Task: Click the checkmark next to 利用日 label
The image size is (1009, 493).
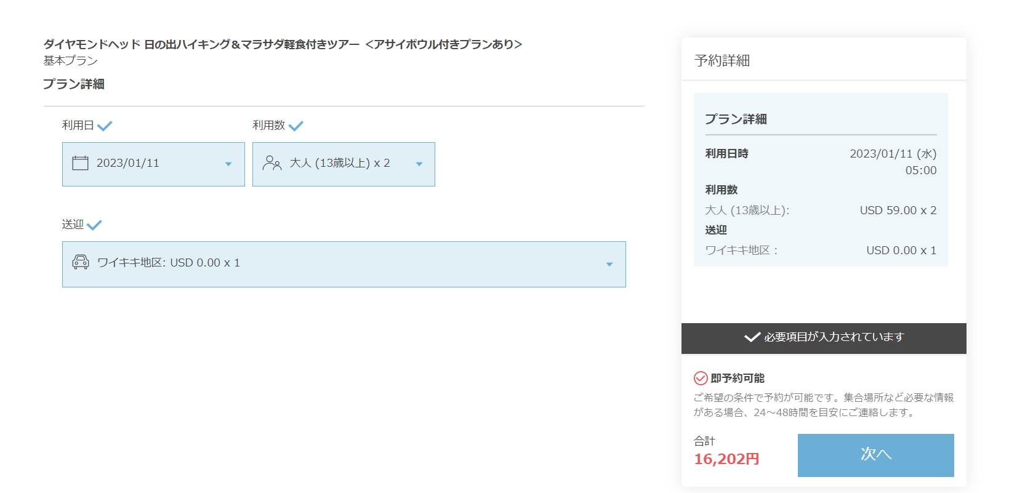Action: pyautogui.click(x=105, y=126)
